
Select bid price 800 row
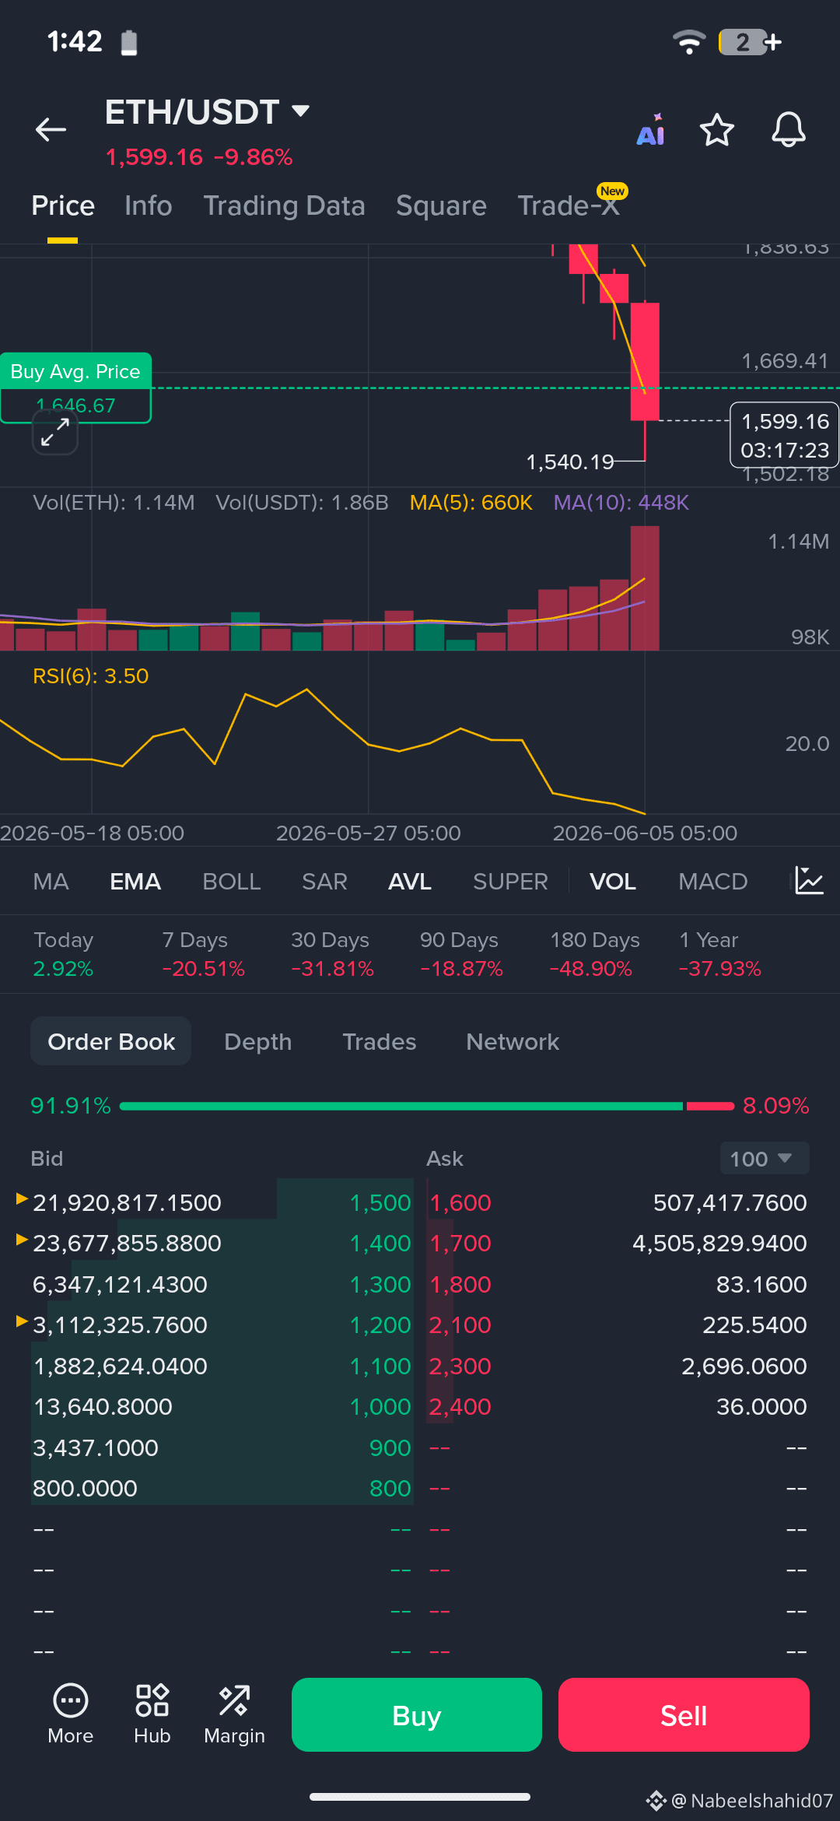(x=222, y=1488)
